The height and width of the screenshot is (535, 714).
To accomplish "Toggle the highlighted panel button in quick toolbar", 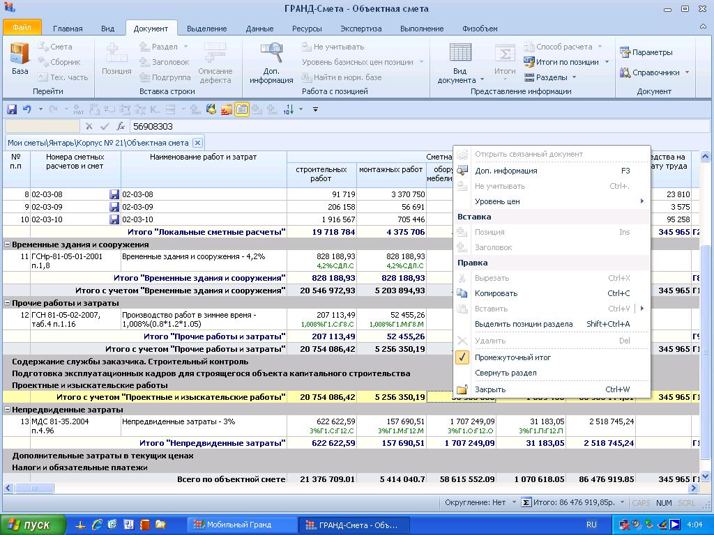I will pos(242,109).
